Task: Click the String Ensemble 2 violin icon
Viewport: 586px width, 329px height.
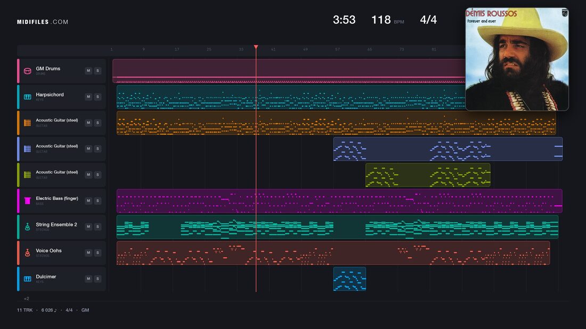Action: point(27,227)
